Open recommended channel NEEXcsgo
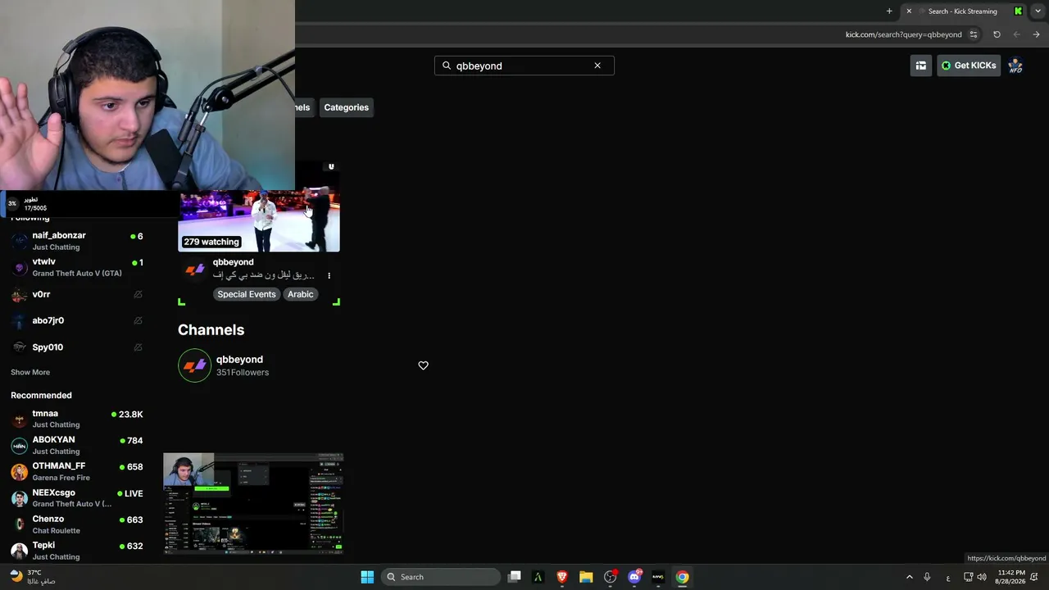 77,497
